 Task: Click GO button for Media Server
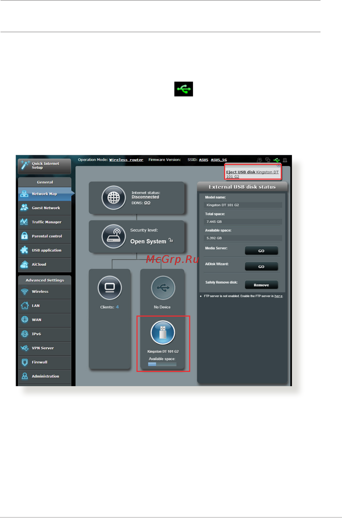[261, 251]
